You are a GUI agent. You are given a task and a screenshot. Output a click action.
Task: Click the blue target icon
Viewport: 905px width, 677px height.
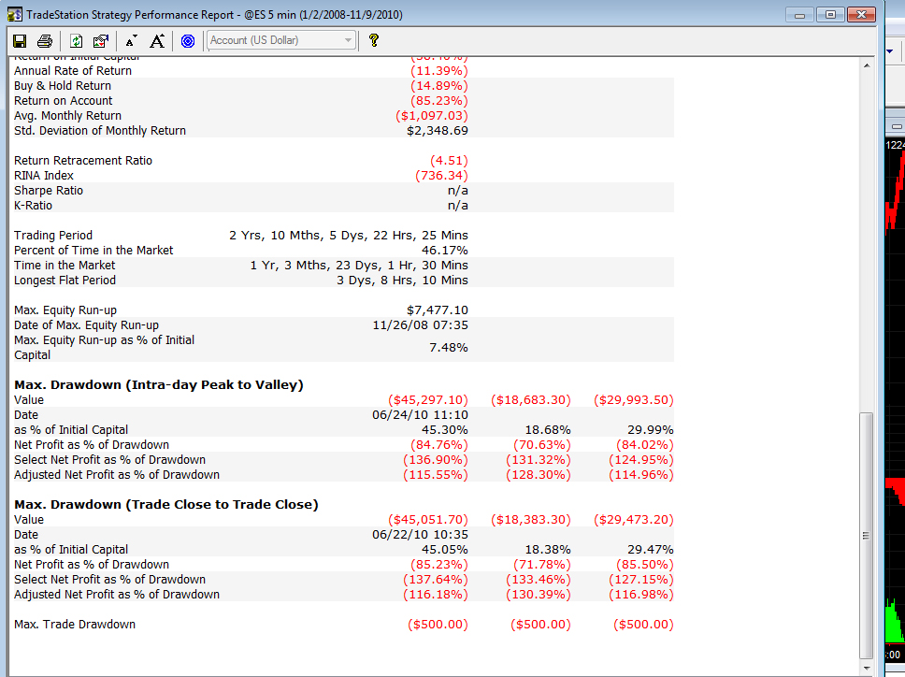click(188, 41)
